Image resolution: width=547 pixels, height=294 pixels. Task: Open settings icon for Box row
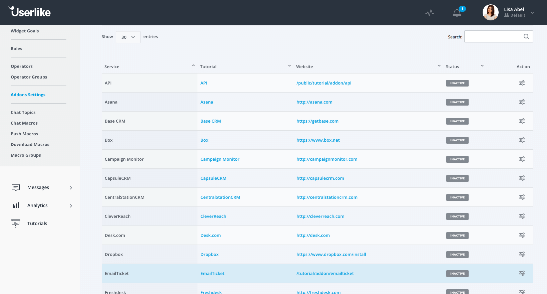click(522, 140)
